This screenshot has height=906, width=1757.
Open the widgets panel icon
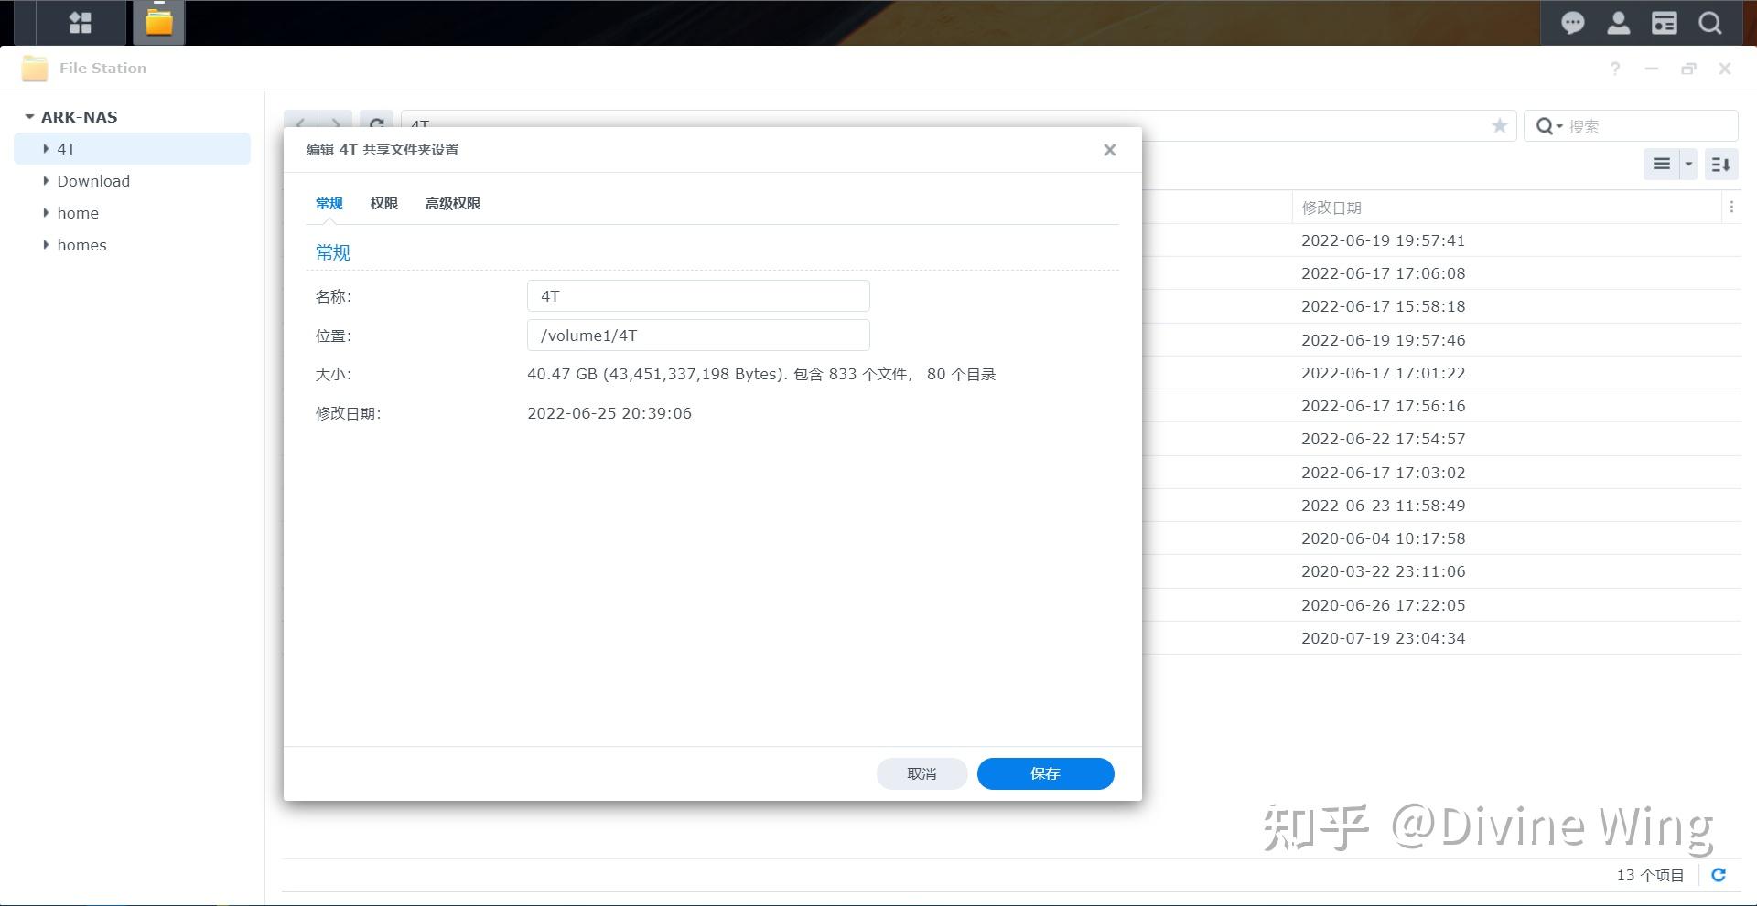coord(1664,24)
